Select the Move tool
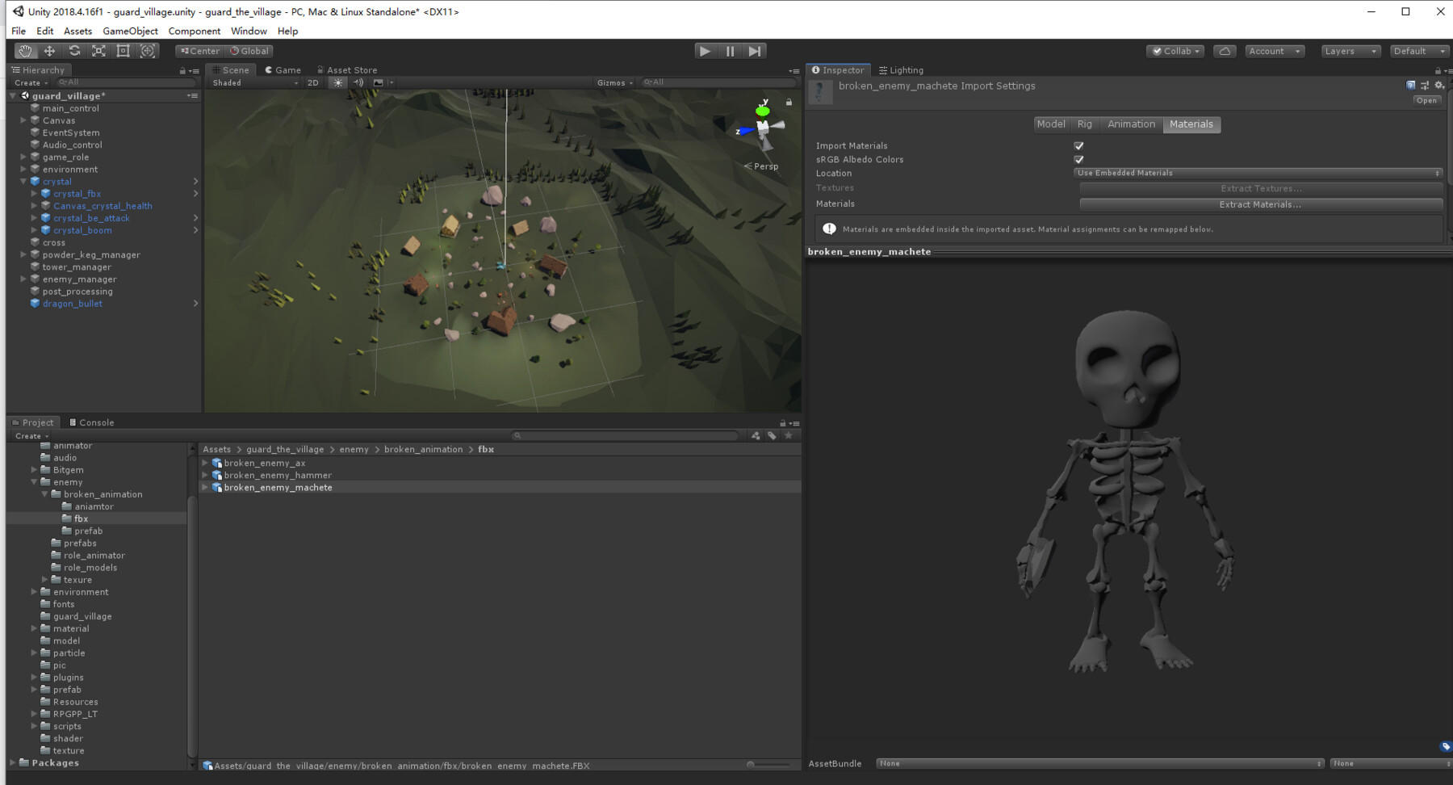The width and height of the screenshot is (1453, 785). tap(49, 51)
